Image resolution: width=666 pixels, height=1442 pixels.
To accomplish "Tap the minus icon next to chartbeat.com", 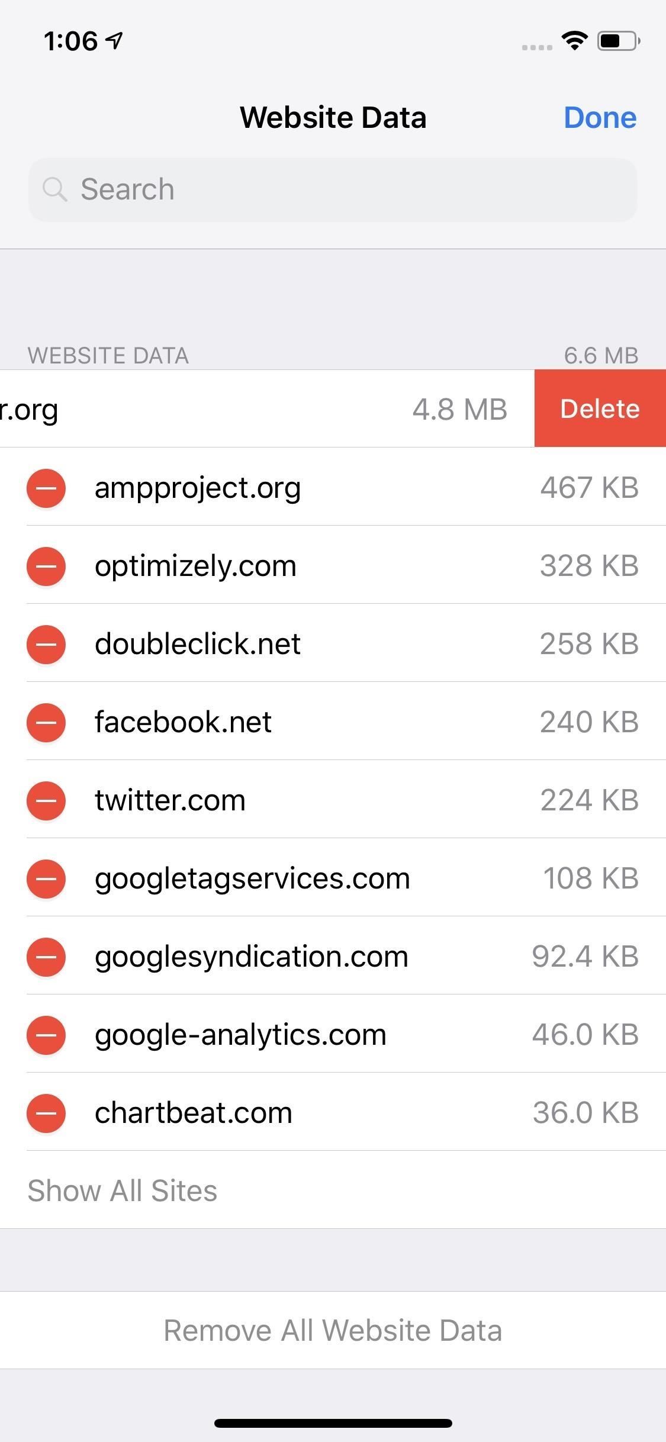I will click(x=46, y=1113).
